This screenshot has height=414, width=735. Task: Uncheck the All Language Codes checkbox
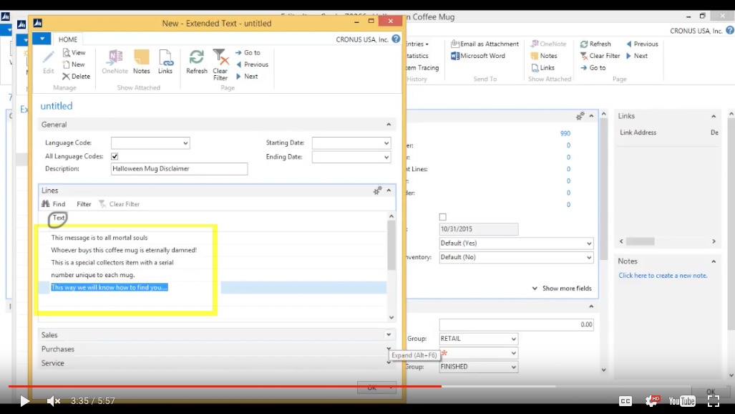(x=115, y=156)
